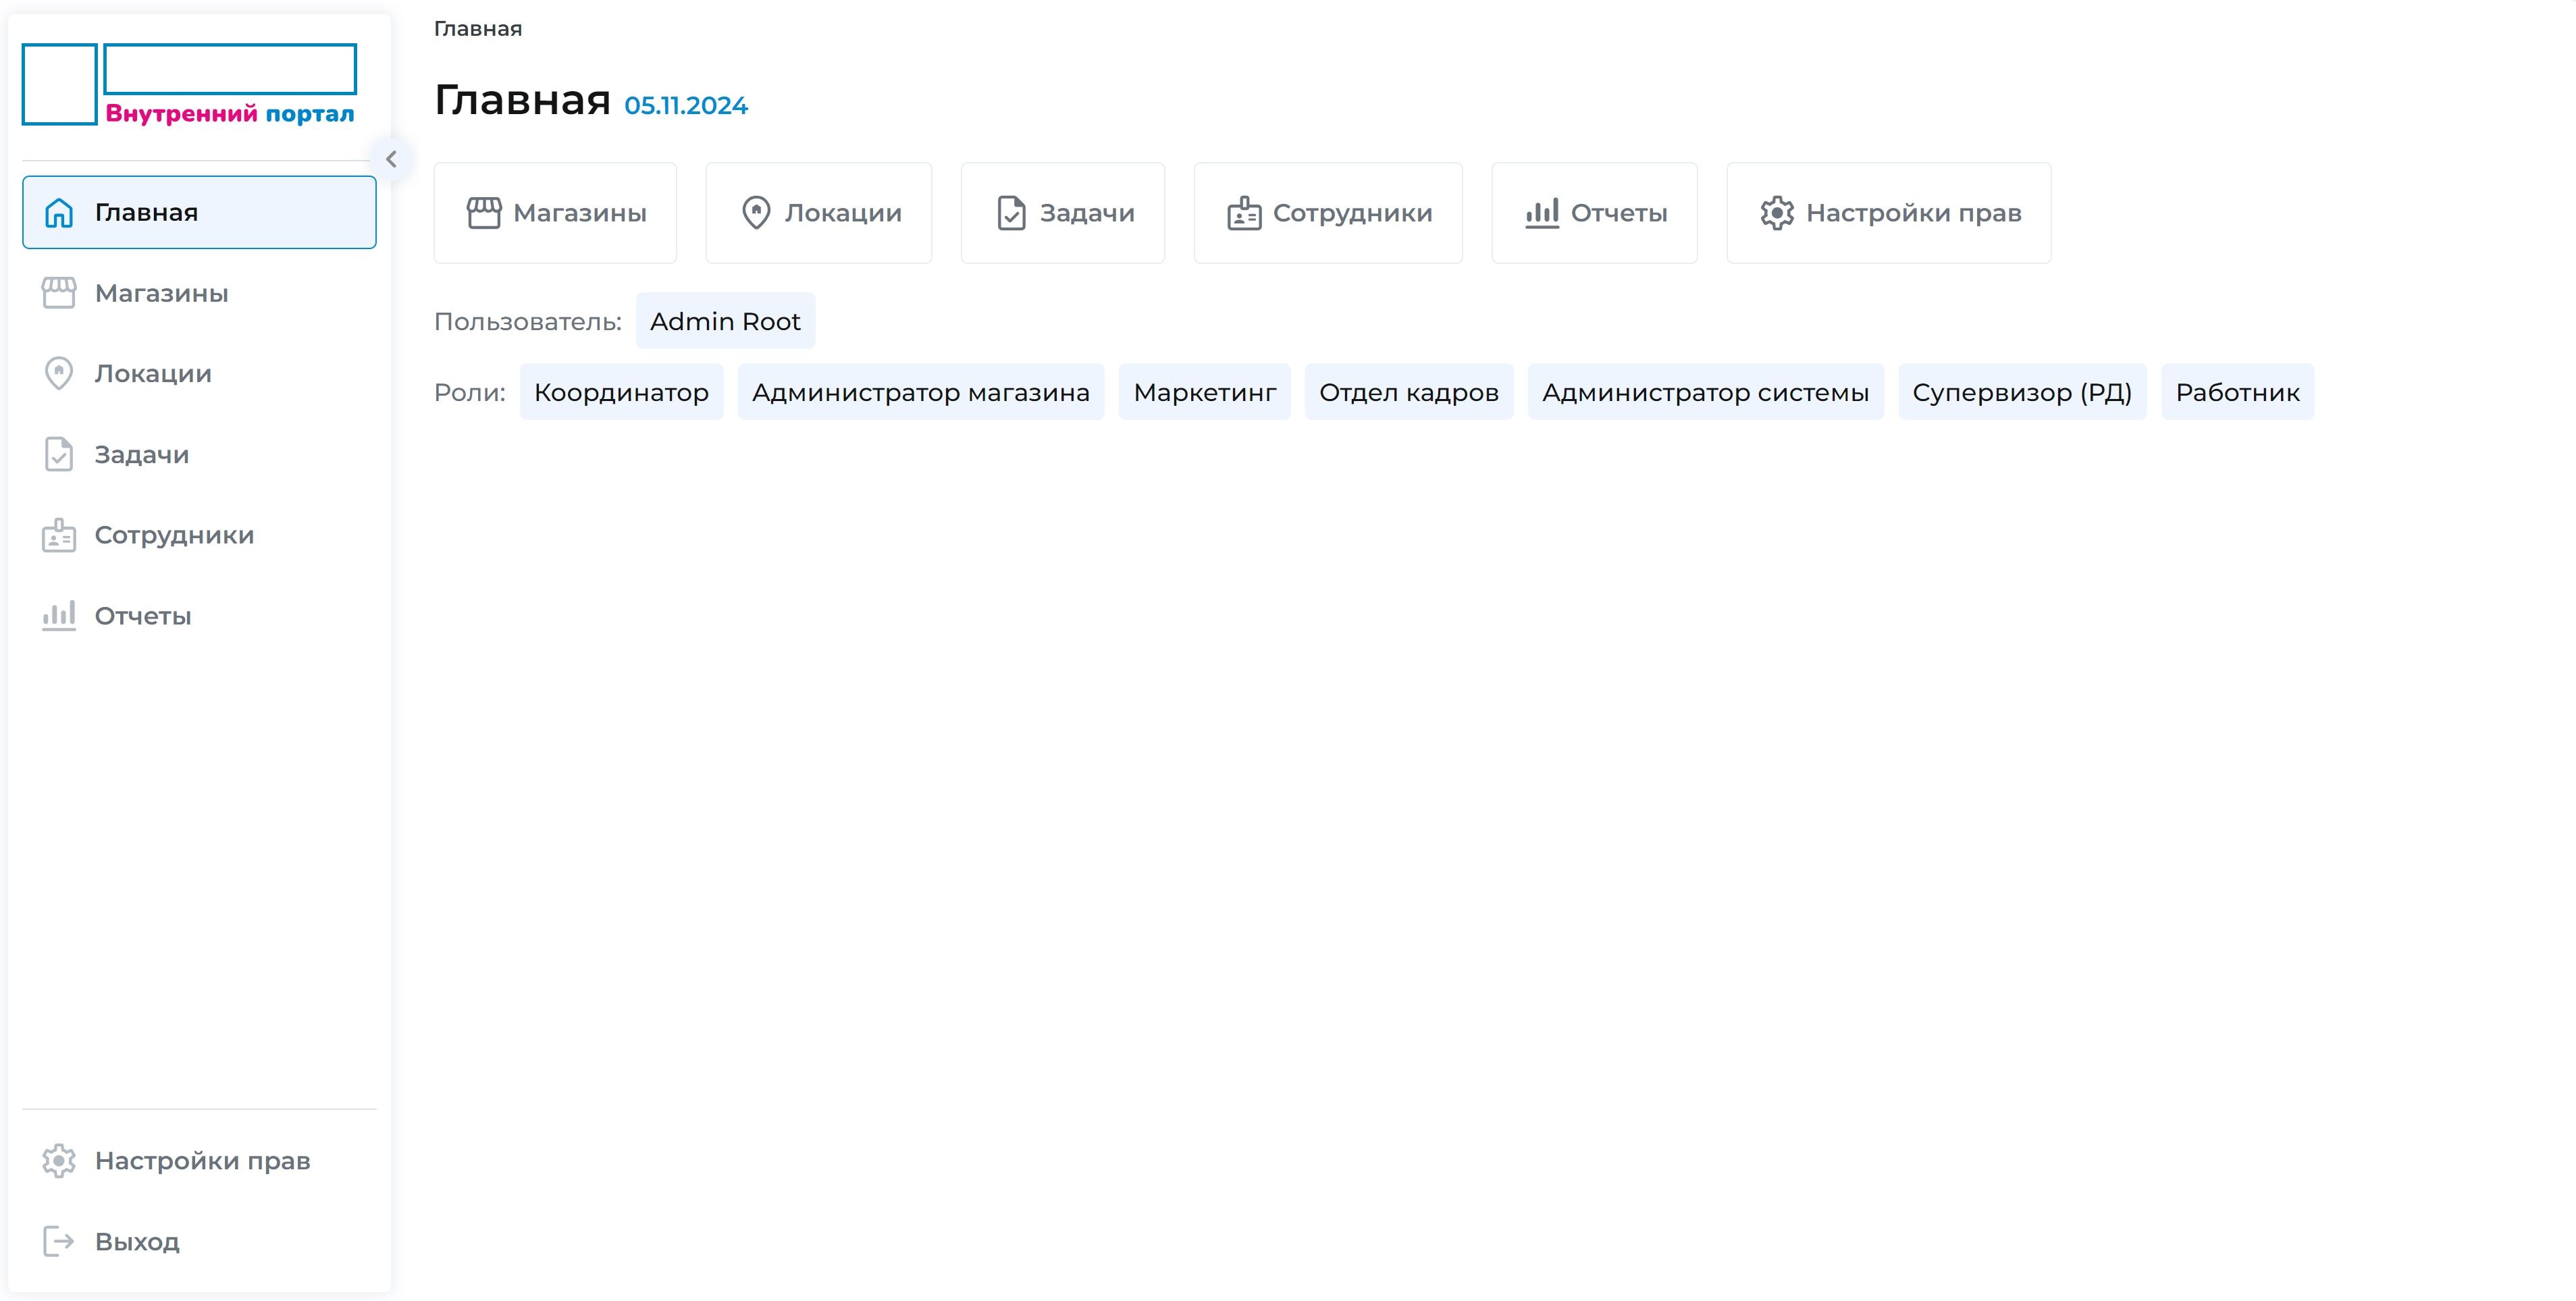Click the date 05.11.2024 in heading
2576x1301 pixels.
(x=686, y=105)
